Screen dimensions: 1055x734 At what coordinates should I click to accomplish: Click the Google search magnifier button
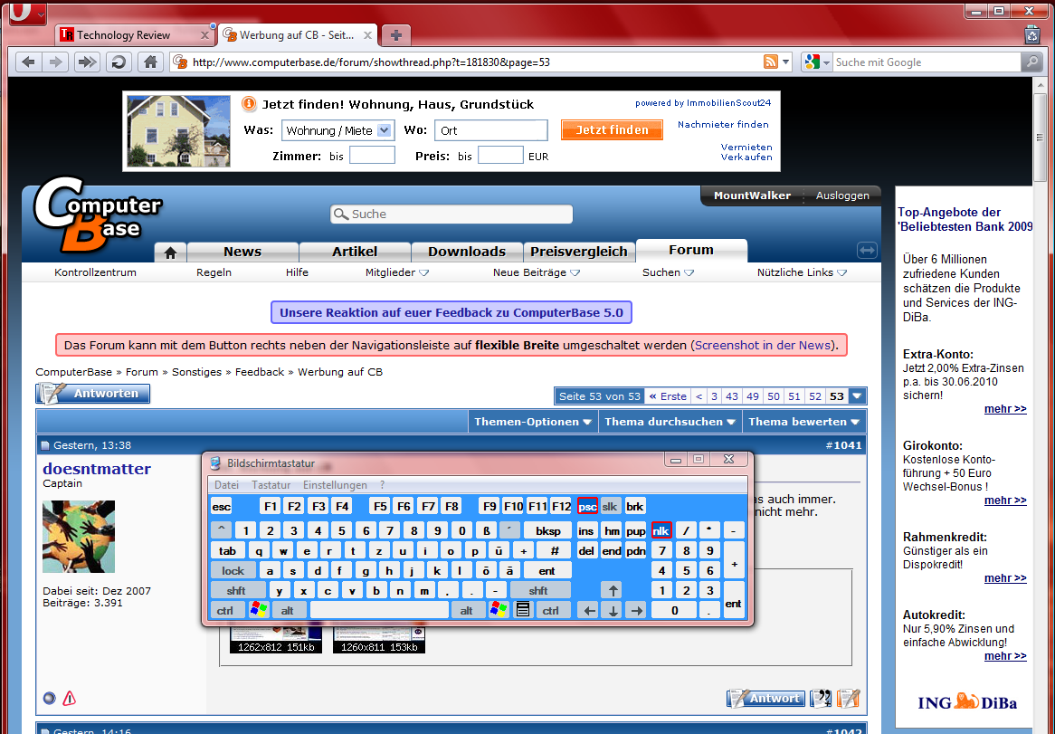tap(1031, 62)
